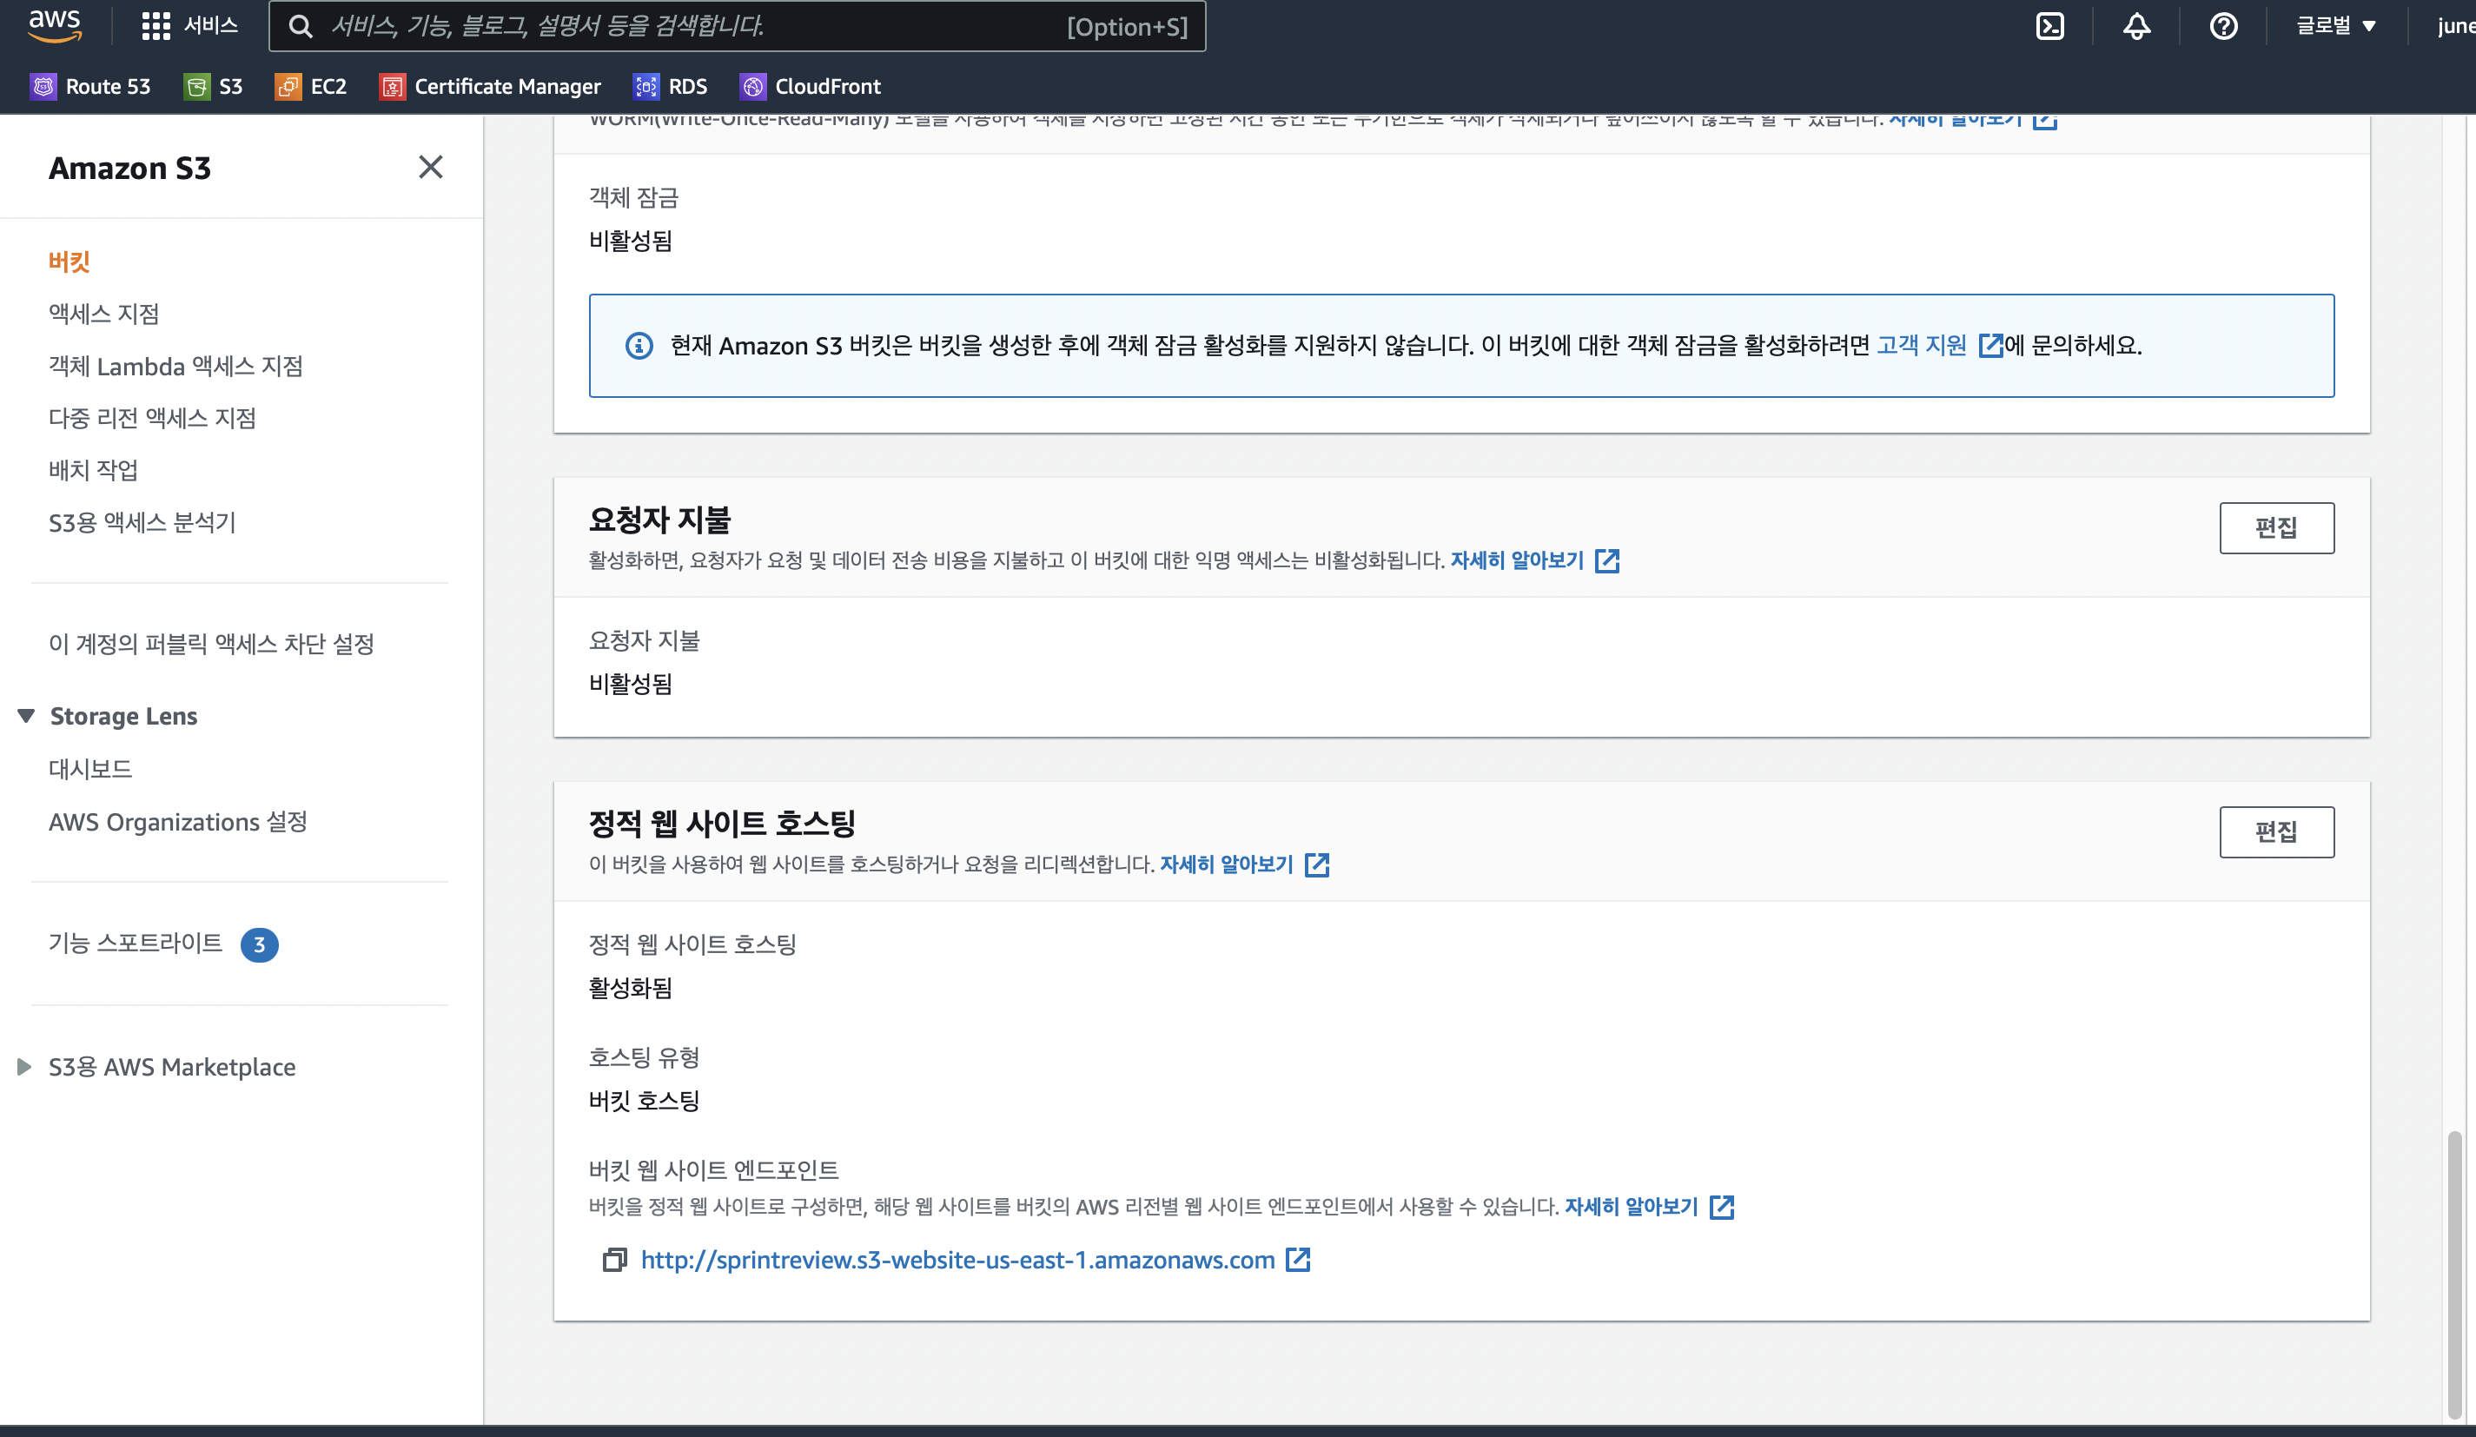Expand the S3용 AWS Marketplace section
Image resolution: width=2476 pixels, height=1437 pixels.
24,1068
